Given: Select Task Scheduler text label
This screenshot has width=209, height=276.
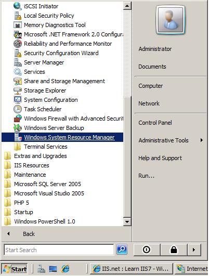Looking at the screenshot, I should [x=43, y=109].
